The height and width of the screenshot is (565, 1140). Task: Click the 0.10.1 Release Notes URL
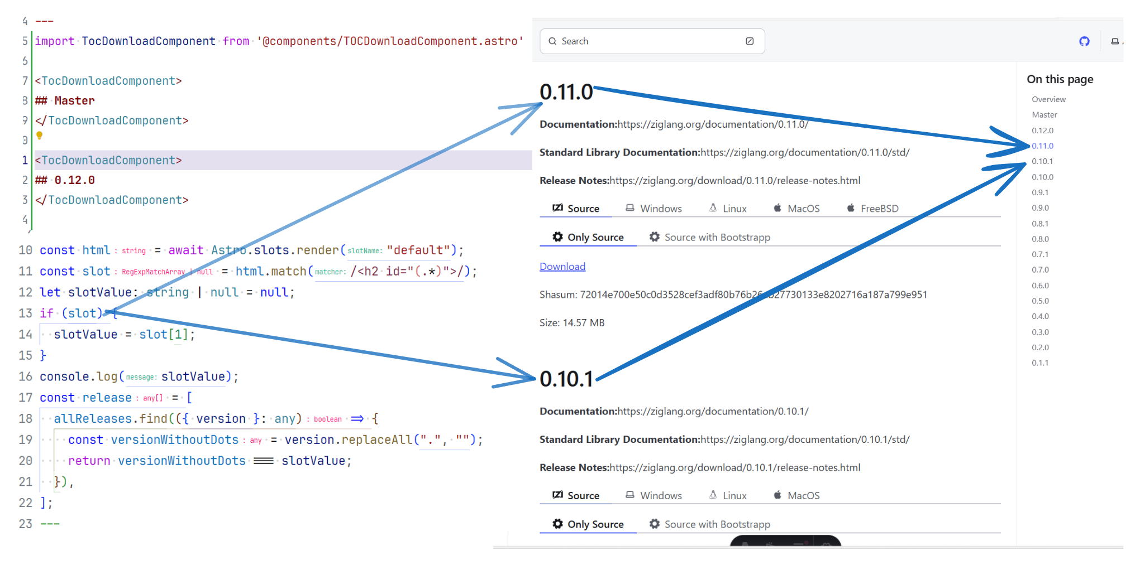pos(735,468)
